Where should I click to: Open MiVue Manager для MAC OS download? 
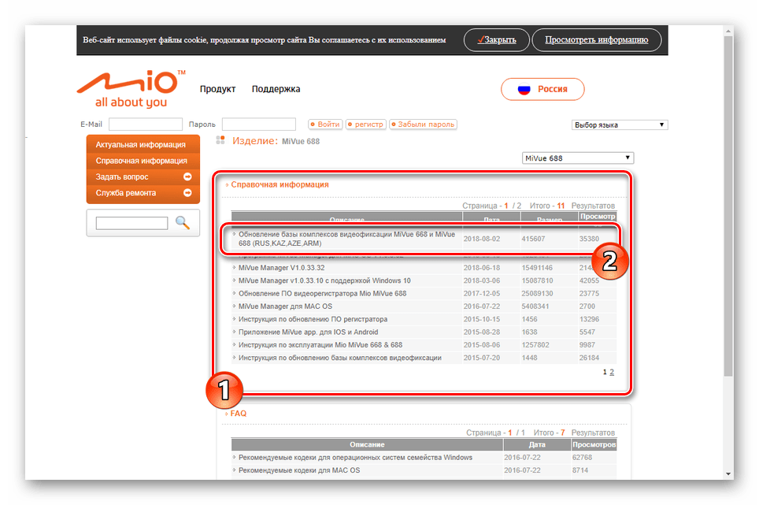pyautogui.click(x=284, y=306)
